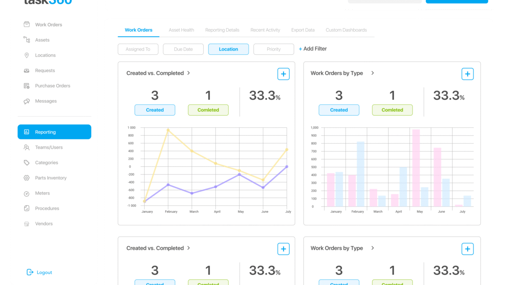Click the Messages chat icon
The height and width of the screenshot is (285, 505).
tap(27, 101)
